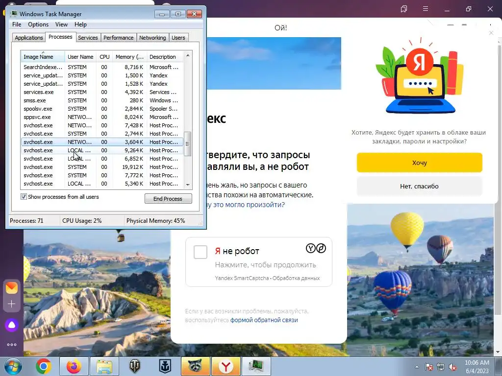Switch to Yandex Browser taskbar icon
Viewport: 502px width, 376px height.
pyautogui.click(x=226, y=366)
